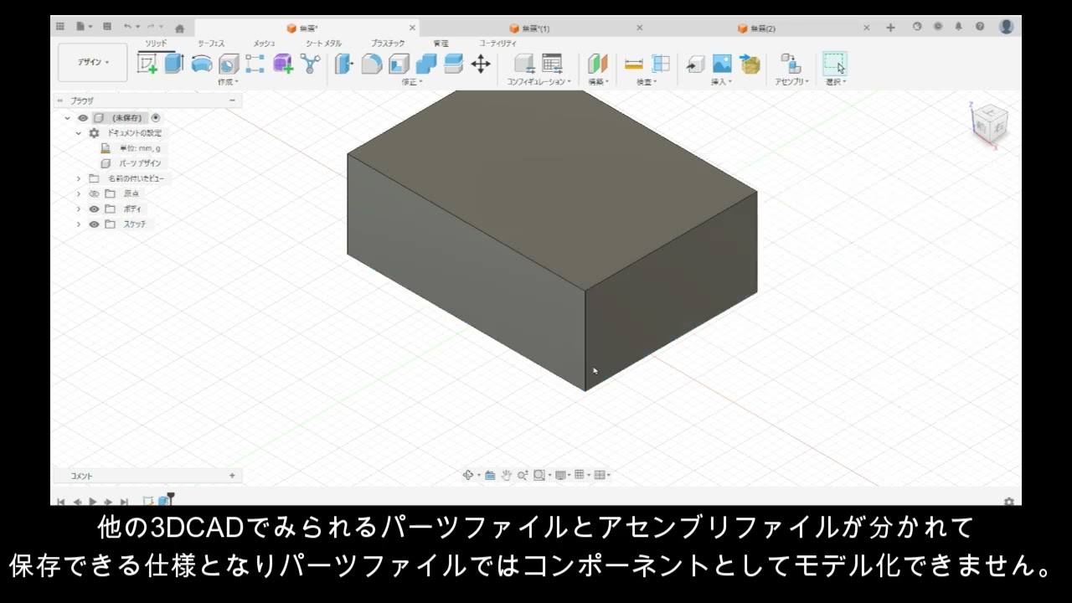Screen dimensions: 1072x603
Task: Redo the last undone action
Action: click(152, 27)
